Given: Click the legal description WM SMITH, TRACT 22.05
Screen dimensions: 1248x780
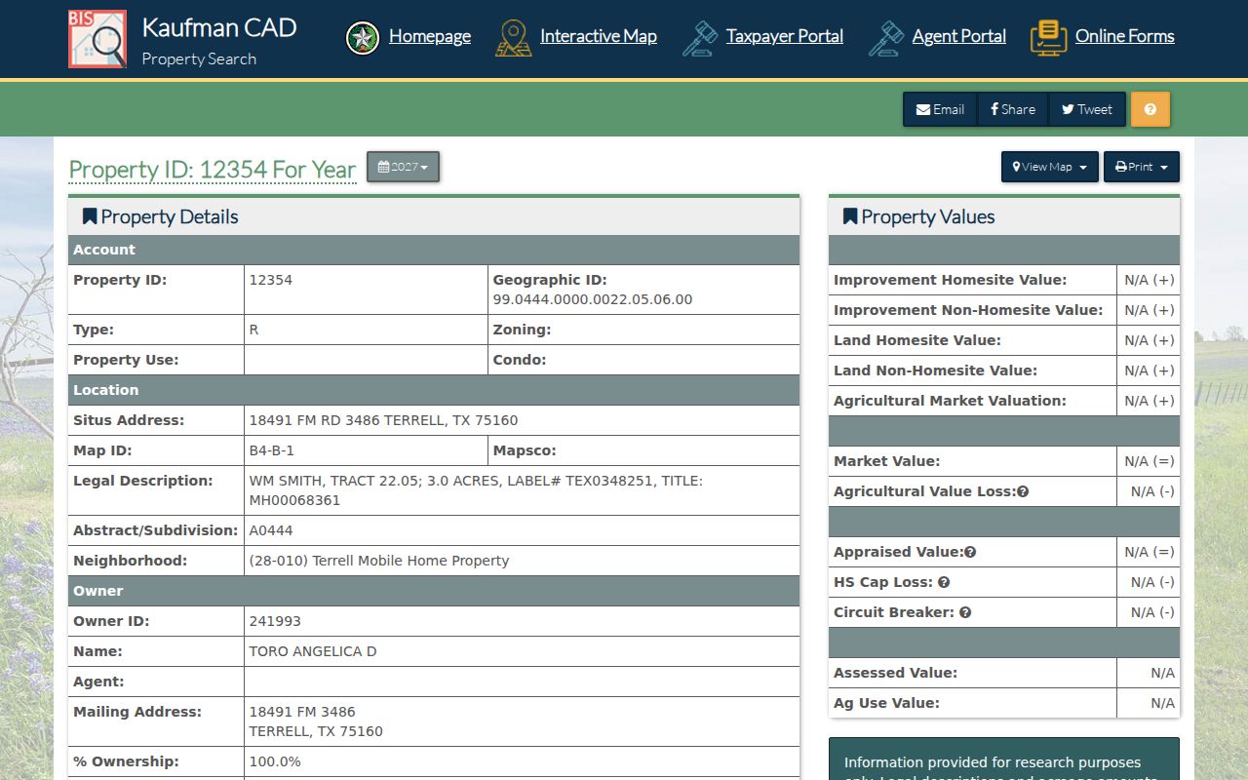Looking at the screenshot, I should (x=476, y=490).
